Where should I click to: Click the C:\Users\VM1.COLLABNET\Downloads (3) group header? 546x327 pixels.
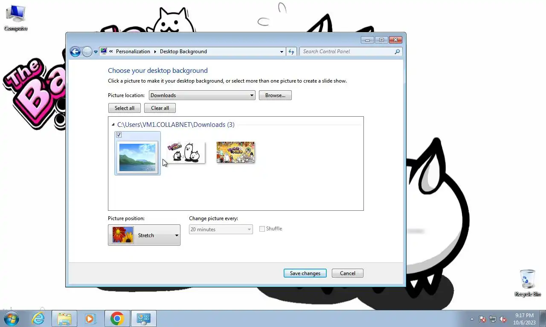click(x=176, y=125)
